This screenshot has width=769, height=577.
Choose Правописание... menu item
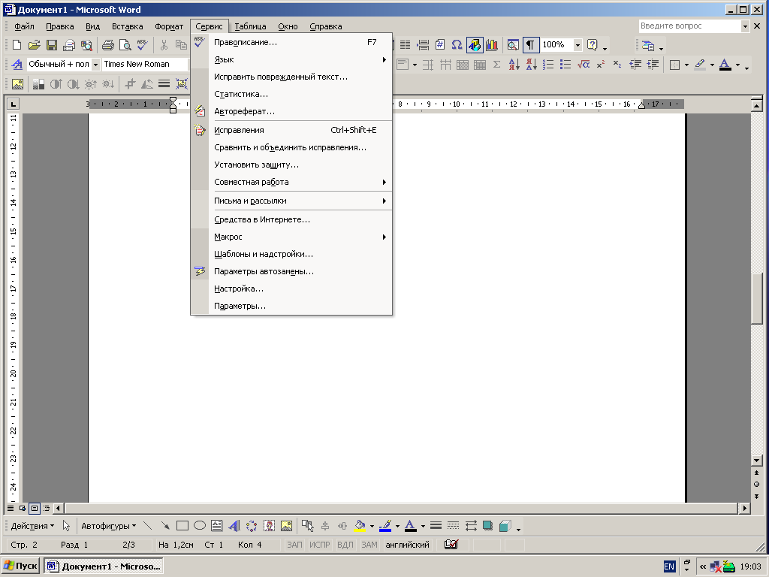[291, 42]
